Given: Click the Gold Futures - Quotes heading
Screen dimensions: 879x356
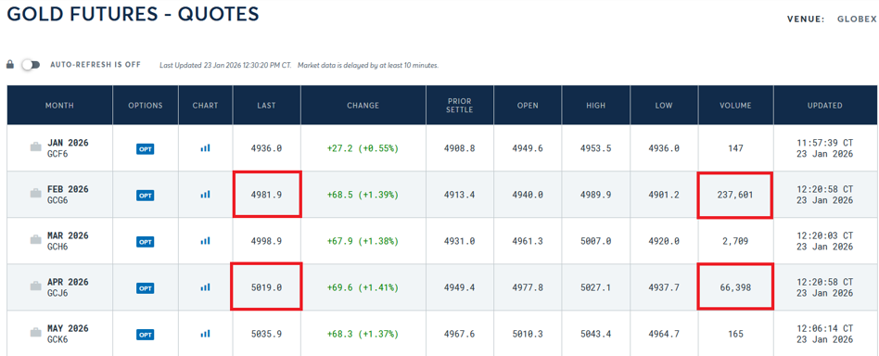Looking at the screenshot, I should (x=133, y=14).
